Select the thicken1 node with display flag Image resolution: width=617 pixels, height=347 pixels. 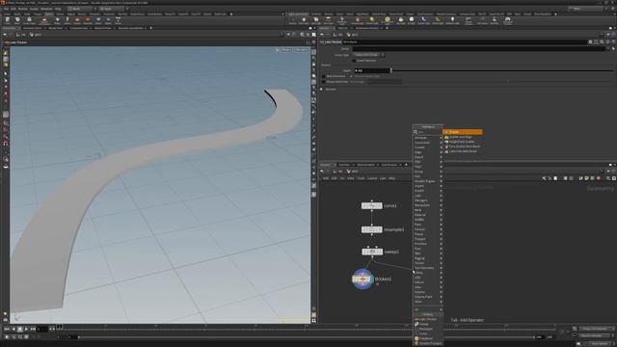click(362, 279)
